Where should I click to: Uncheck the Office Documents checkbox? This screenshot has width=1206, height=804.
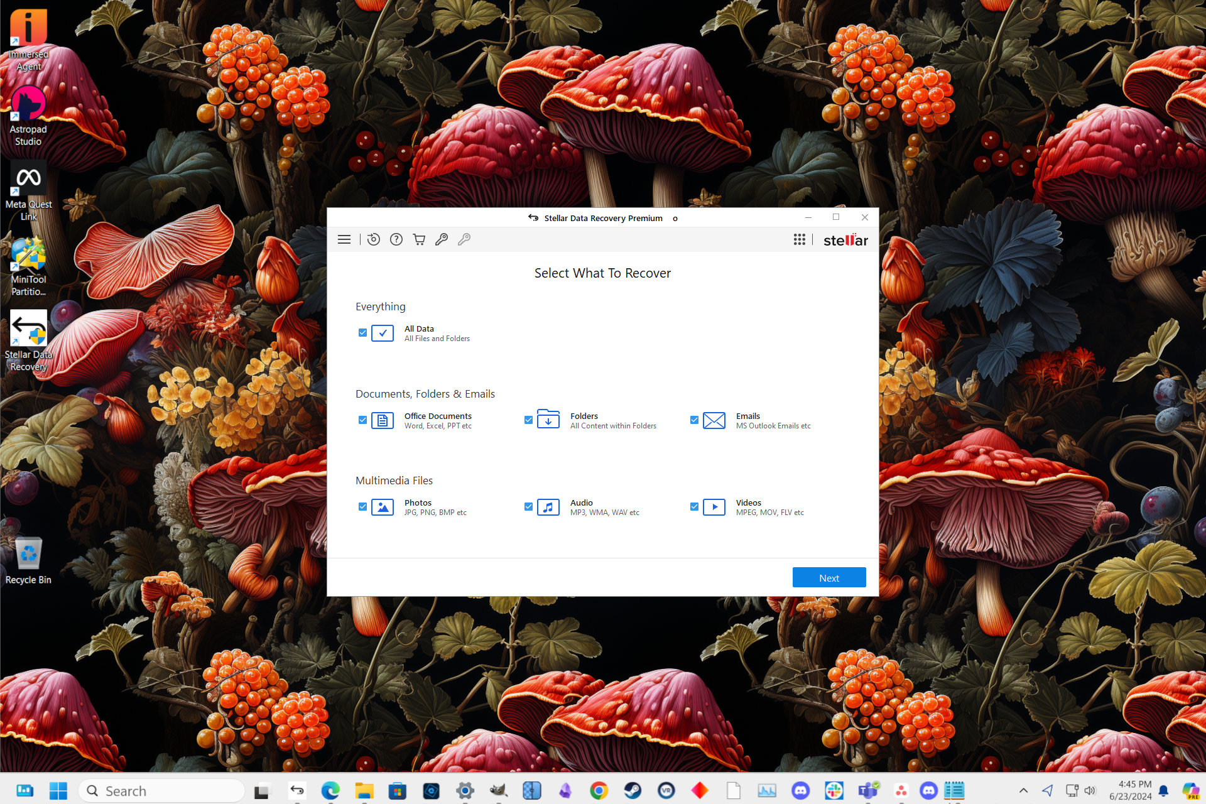(x=362, y=420)
